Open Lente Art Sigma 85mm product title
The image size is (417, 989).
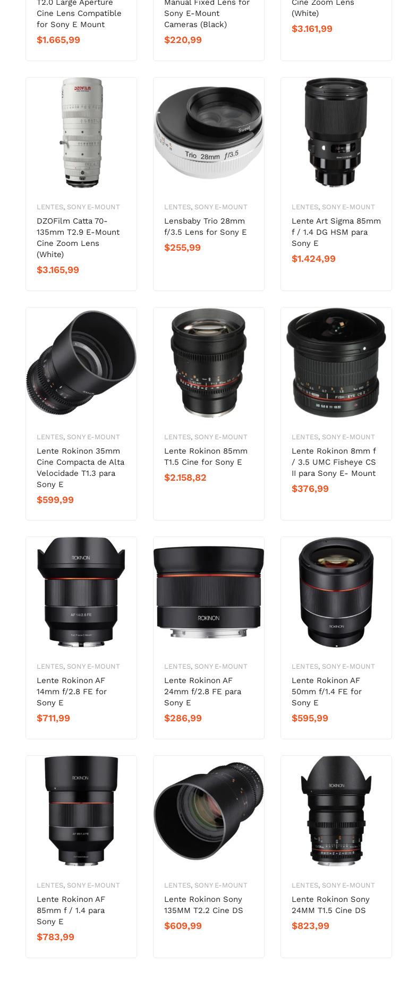click(x=336, y=232)
